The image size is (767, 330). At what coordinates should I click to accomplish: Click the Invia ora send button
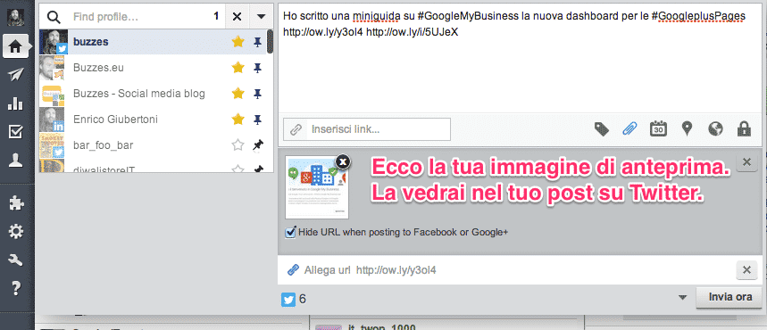point(729,297)
